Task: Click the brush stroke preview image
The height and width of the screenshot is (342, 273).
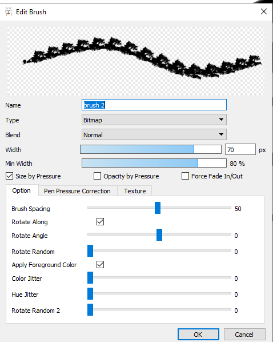Action: [x=135, y=61]
